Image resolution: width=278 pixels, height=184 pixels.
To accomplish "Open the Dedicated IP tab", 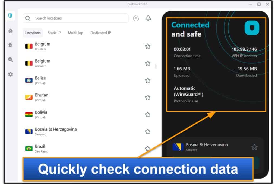I will [x=100, y=33].
